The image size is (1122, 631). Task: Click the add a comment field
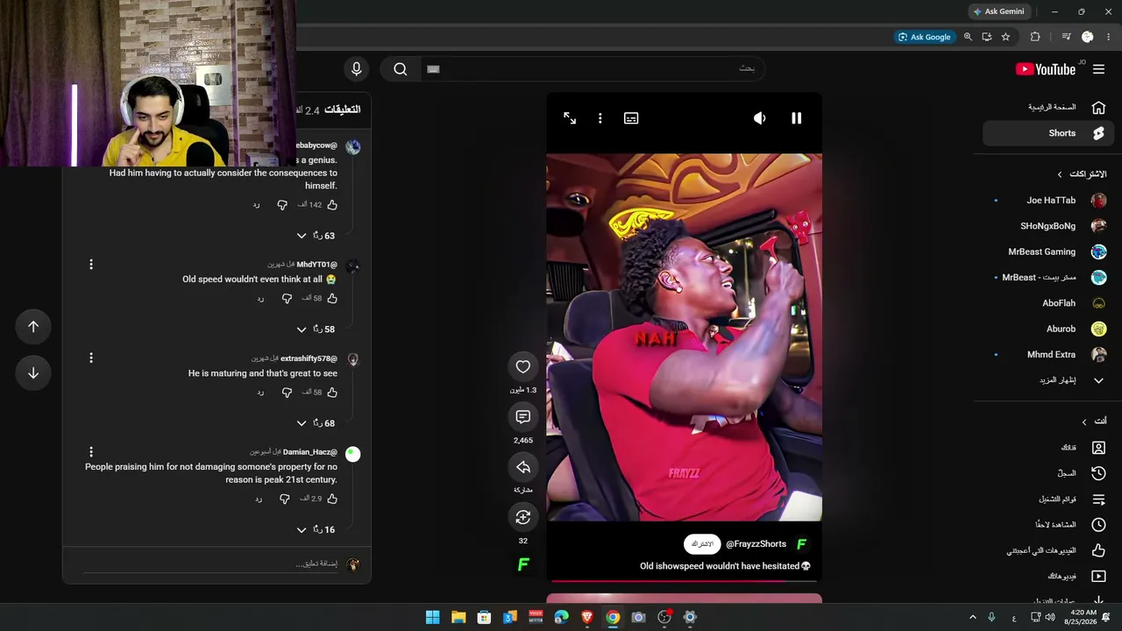click(x=210, y=564)
